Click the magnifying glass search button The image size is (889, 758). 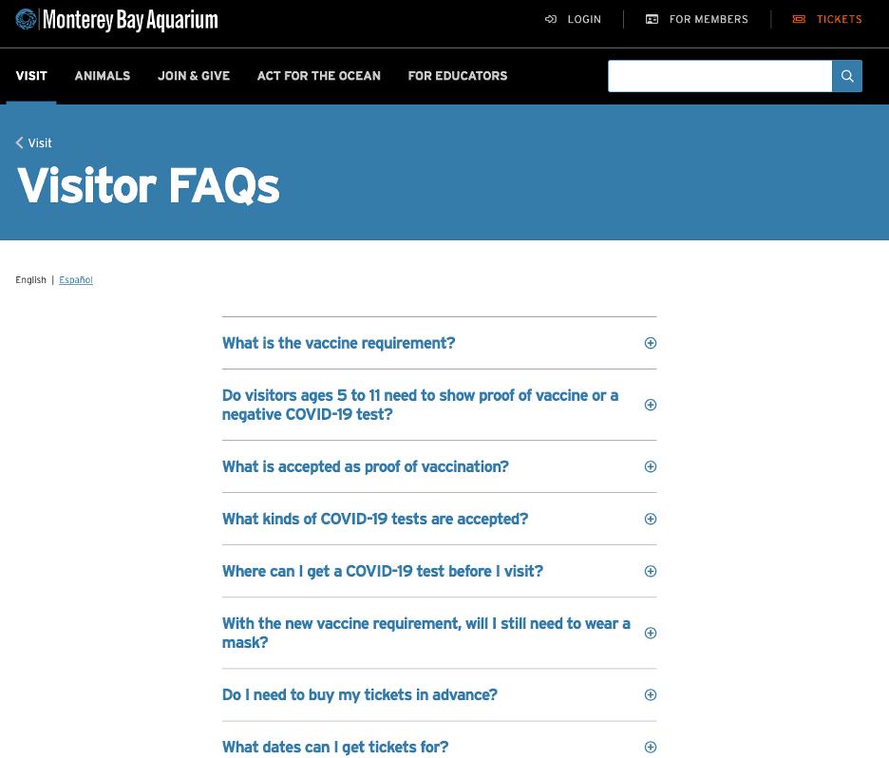pyautogui.click(x=847, y=76)
